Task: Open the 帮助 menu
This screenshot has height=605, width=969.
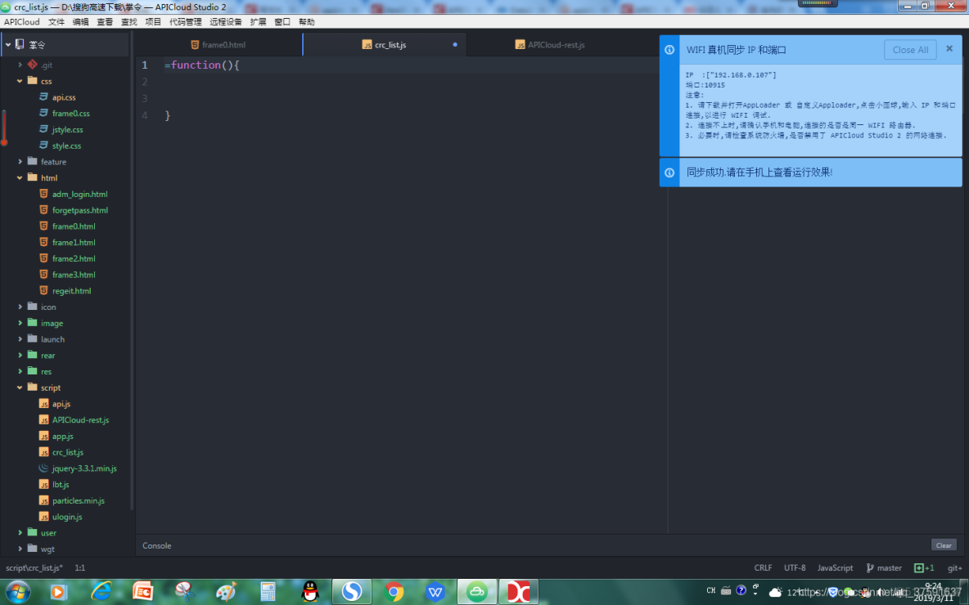Action: click(307, 21)
